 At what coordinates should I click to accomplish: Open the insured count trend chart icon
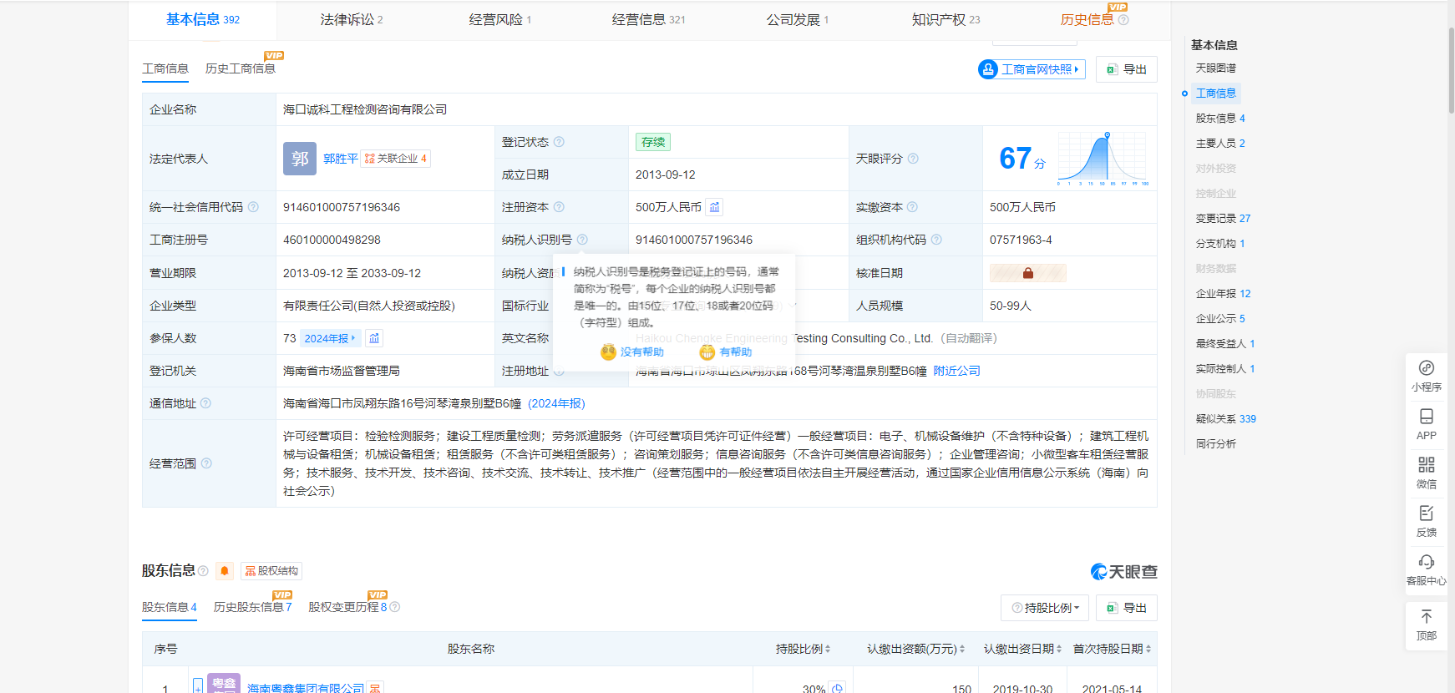tap(374, 338)
